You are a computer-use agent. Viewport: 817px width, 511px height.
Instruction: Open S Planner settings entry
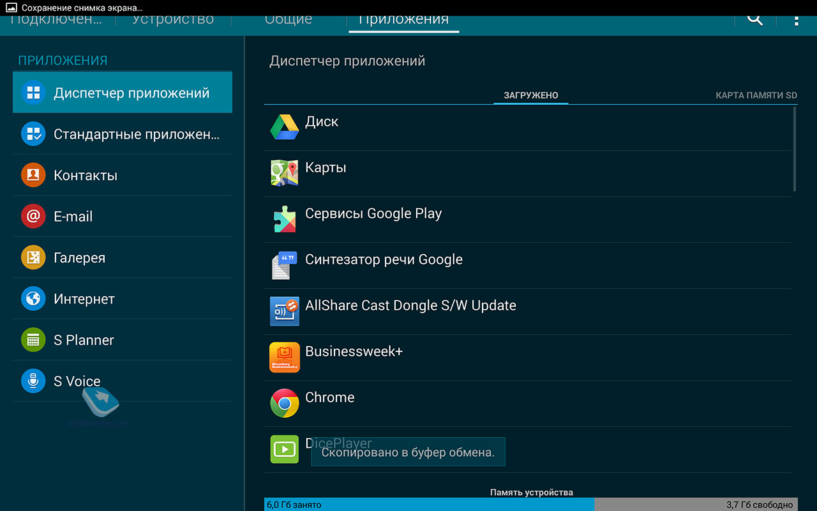click(x=123, y=340)
